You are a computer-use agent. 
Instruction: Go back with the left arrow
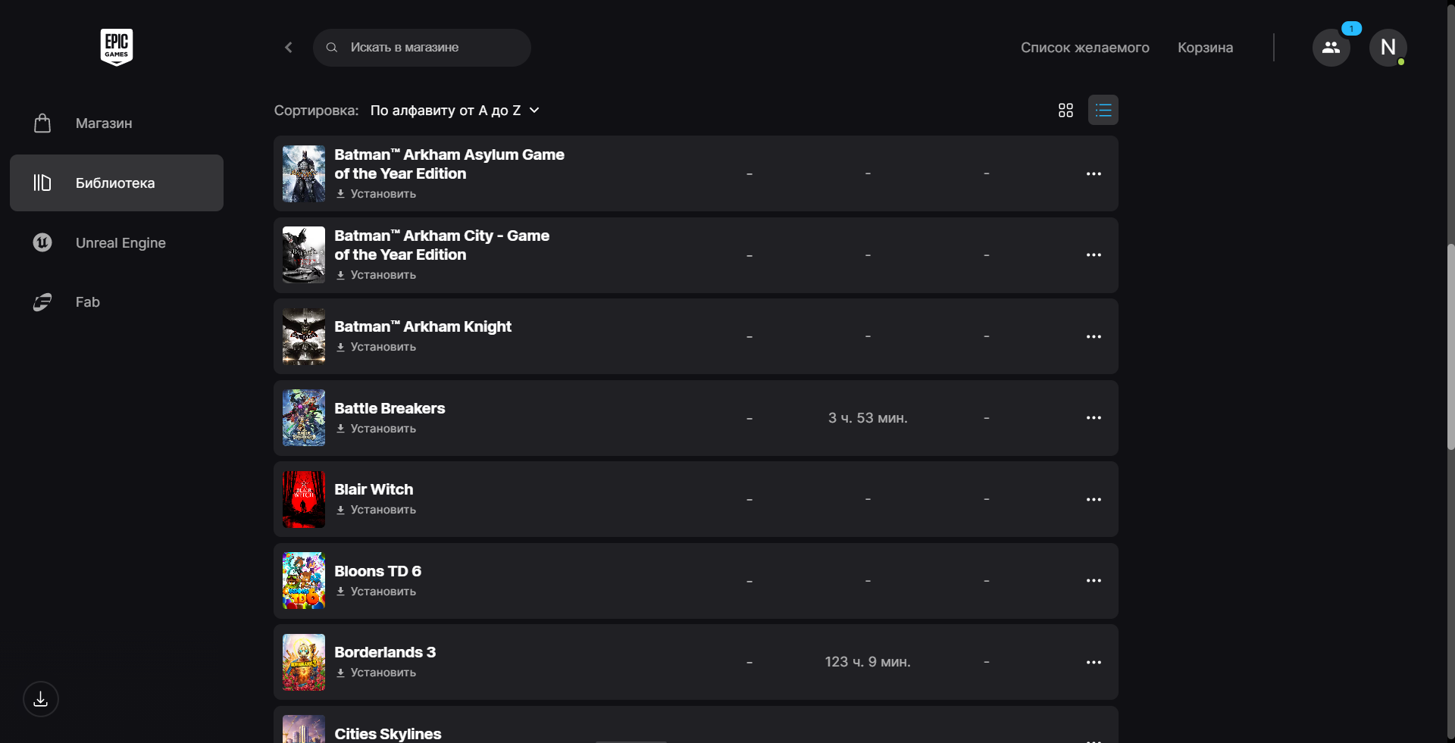click(x=289, y=48)
